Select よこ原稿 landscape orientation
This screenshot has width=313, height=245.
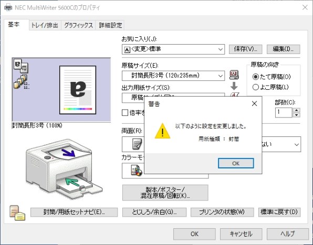point(270,87)
